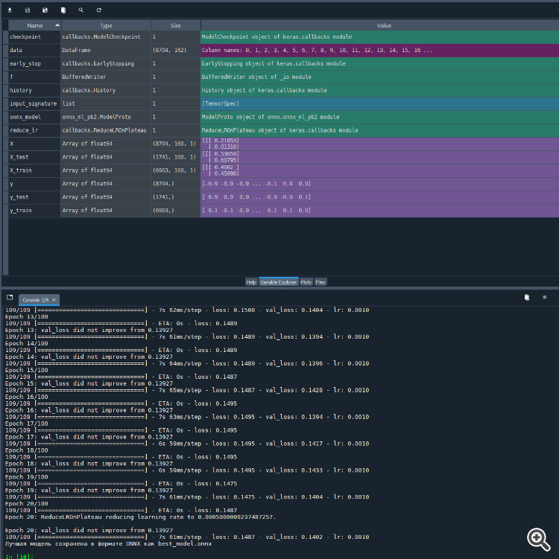Click the ReduceLROnPlateau object value cell

click(x=380, y=130)
